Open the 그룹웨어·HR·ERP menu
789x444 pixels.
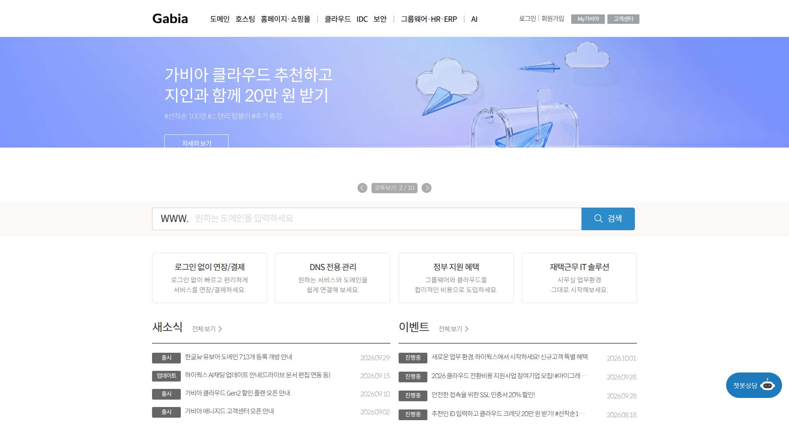click(x=429, y=19)
